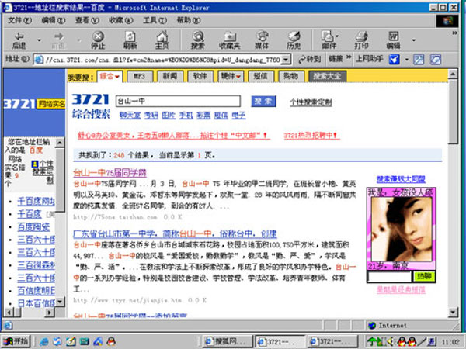This screenshot has width=466, height=349.
Task: Open the 文件(F) menu
Action: 19,20
